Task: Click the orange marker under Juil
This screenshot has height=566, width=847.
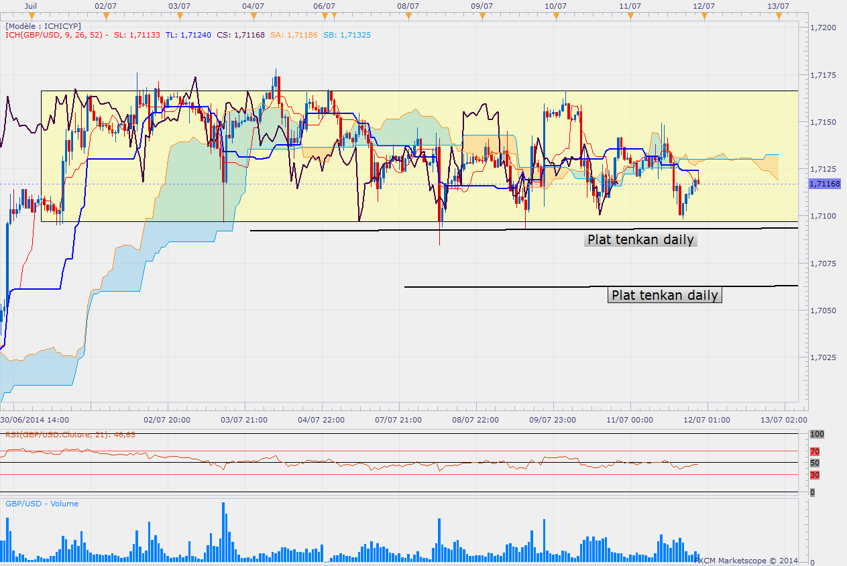Action: [31, 15]
